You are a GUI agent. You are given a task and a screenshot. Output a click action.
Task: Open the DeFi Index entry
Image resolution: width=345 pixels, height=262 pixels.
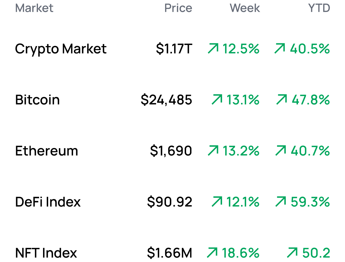tap(48, 202)
